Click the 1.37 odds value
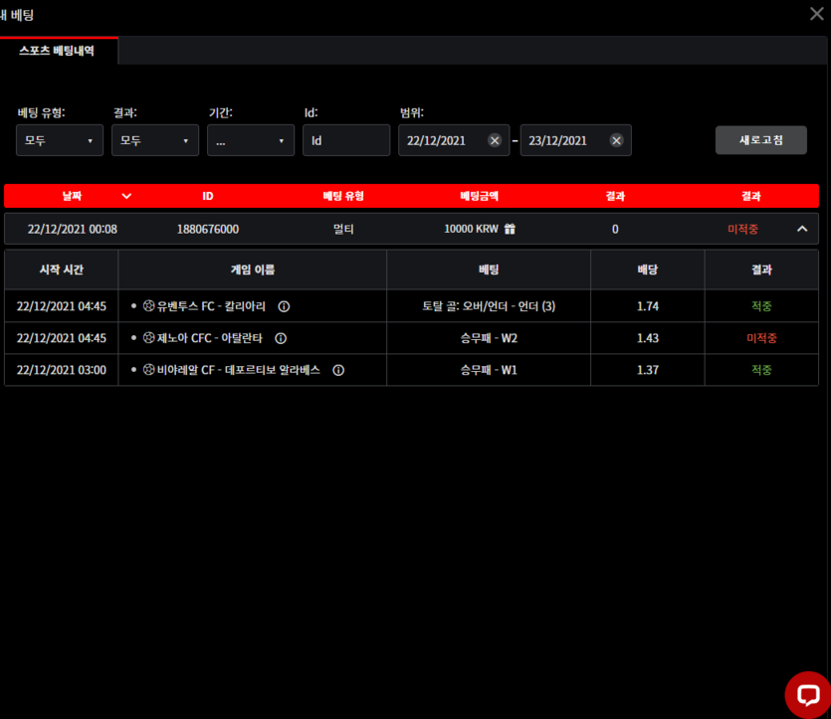Image resolution: width=831 pixels, height=719 pixels. (648, 370)
